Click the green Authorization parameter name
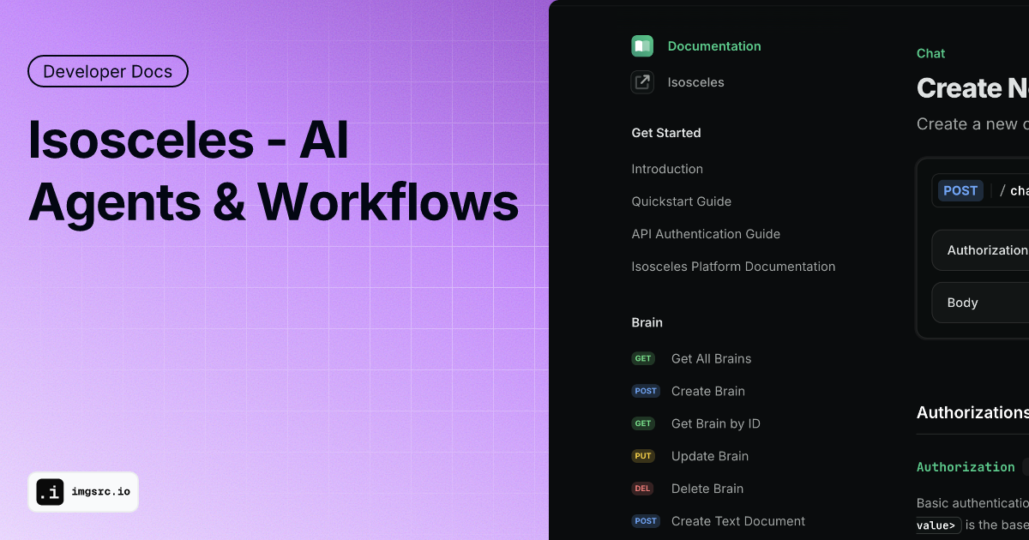This screenshot has width=1029, height=540. click(966, 467)
